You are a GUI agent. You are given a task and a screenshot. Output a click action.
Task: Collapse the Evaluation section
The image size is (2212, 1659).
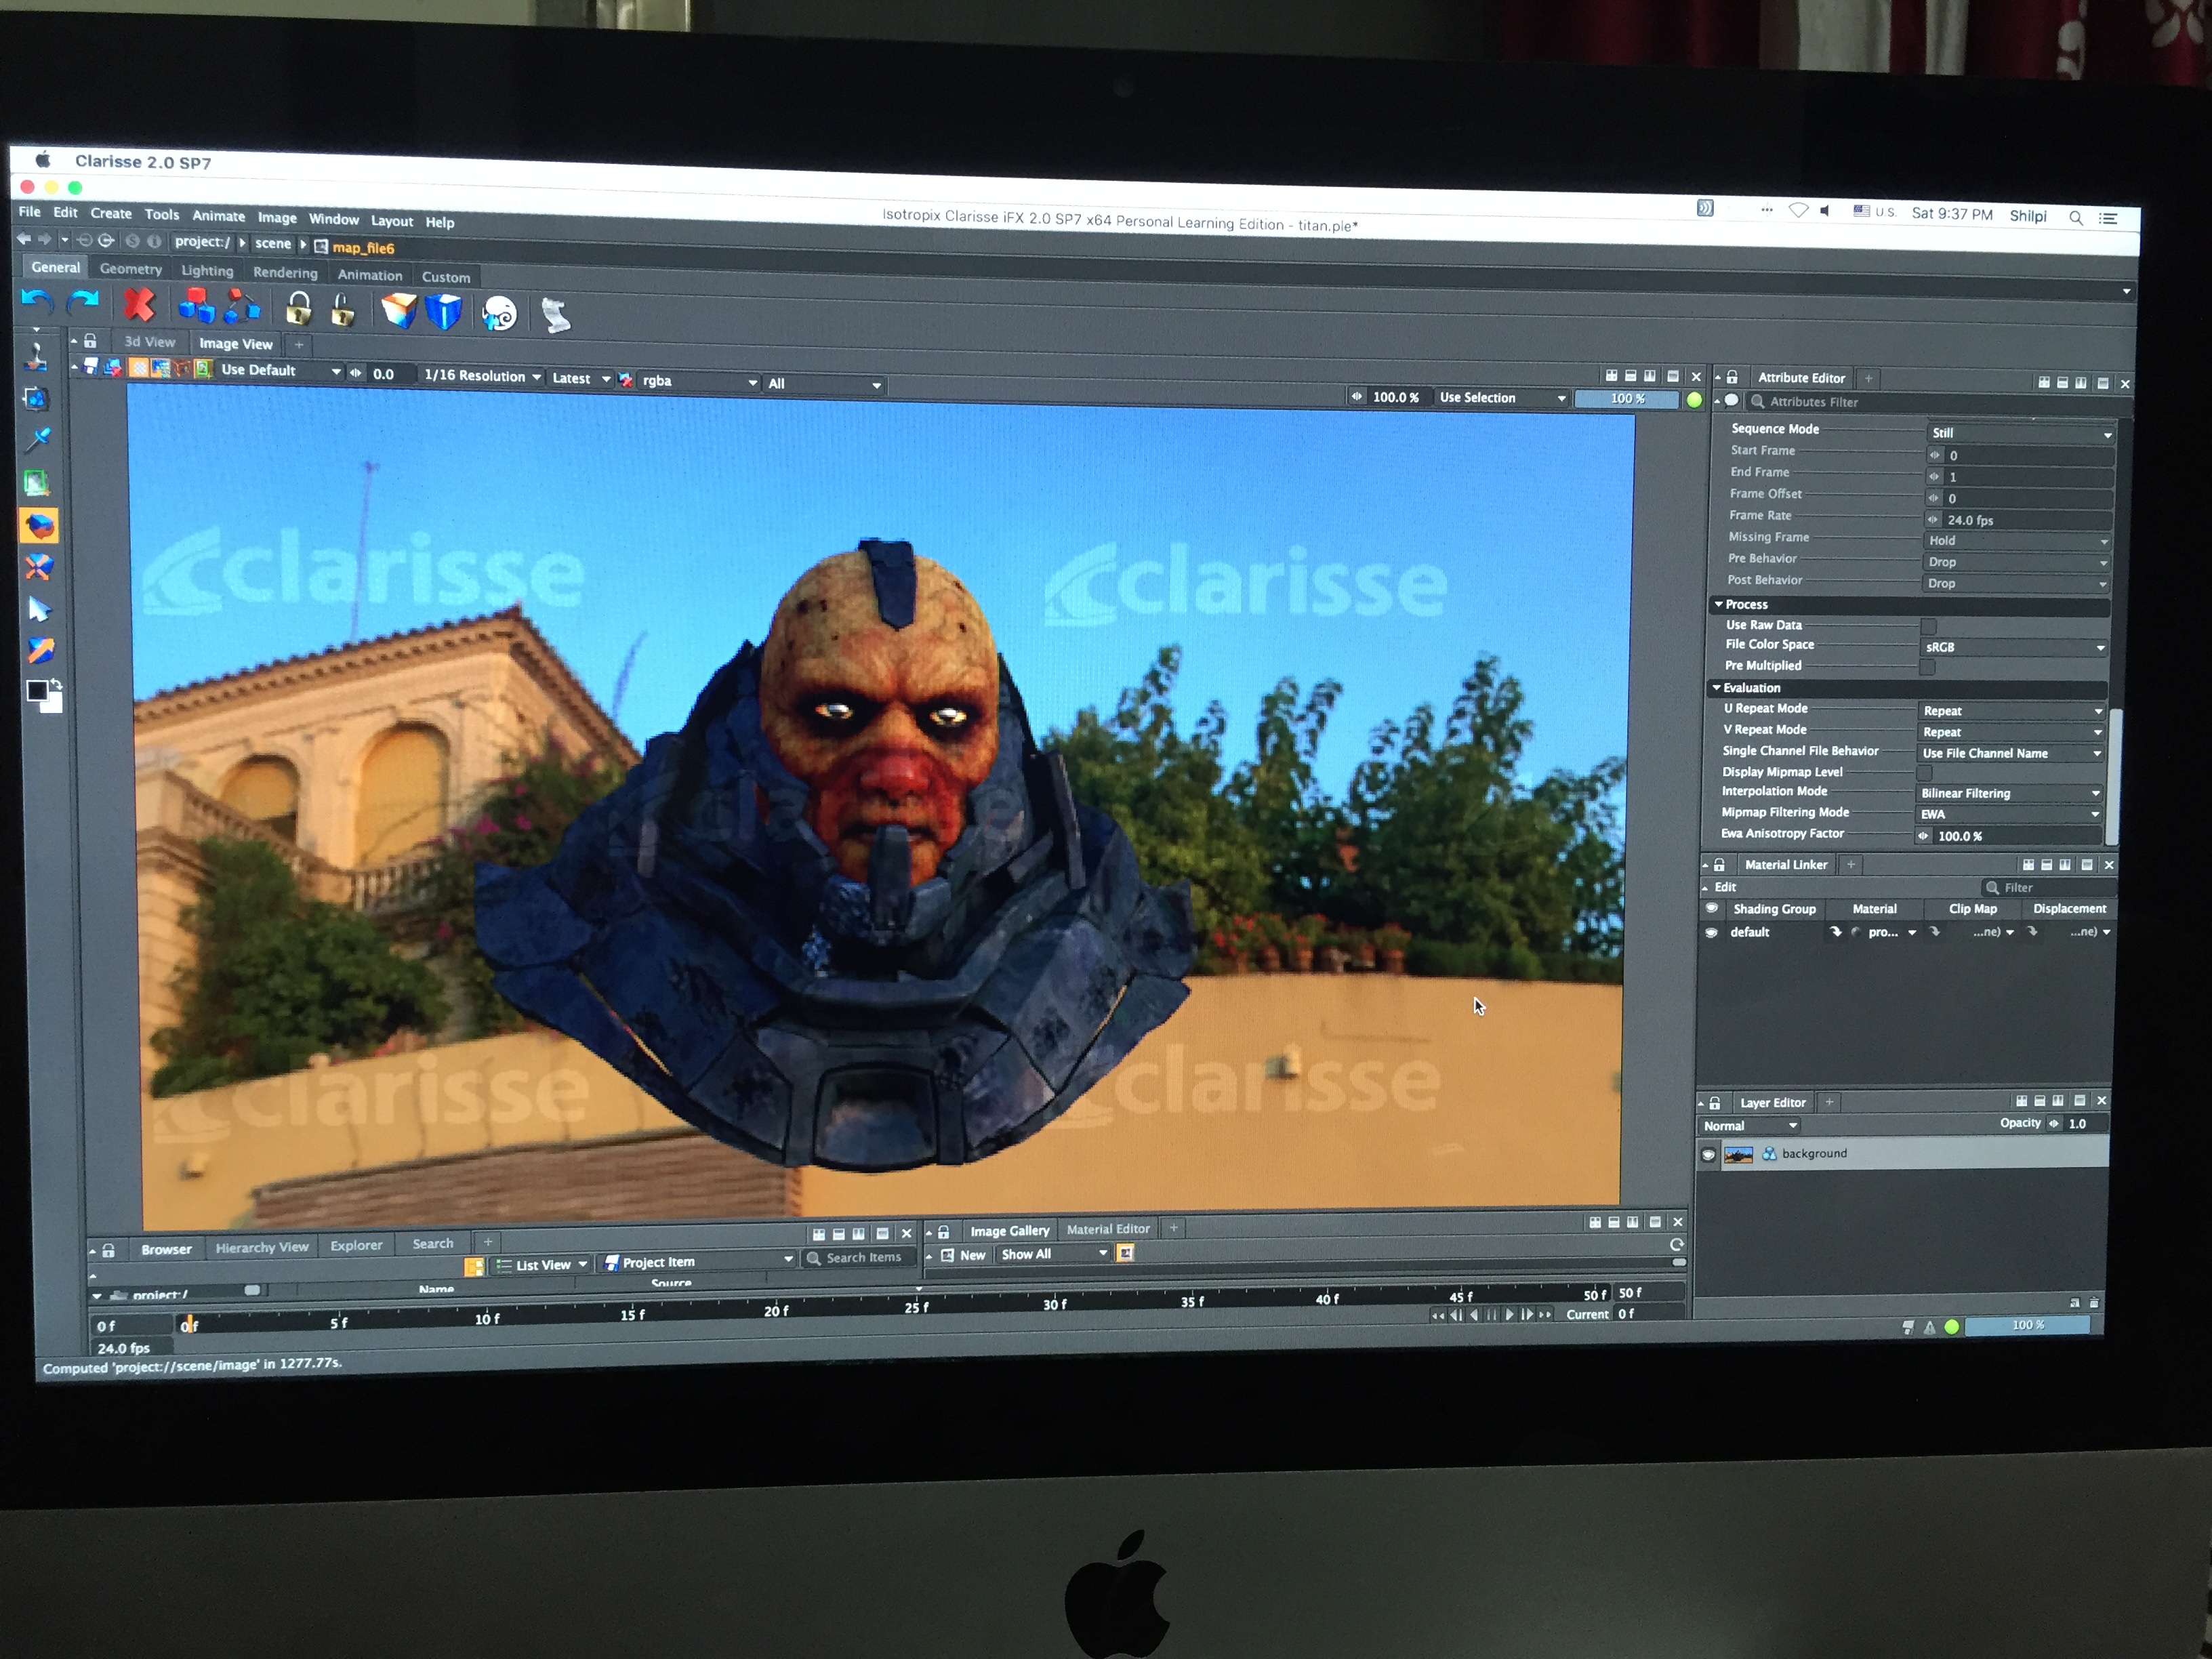pos(1717,688)
